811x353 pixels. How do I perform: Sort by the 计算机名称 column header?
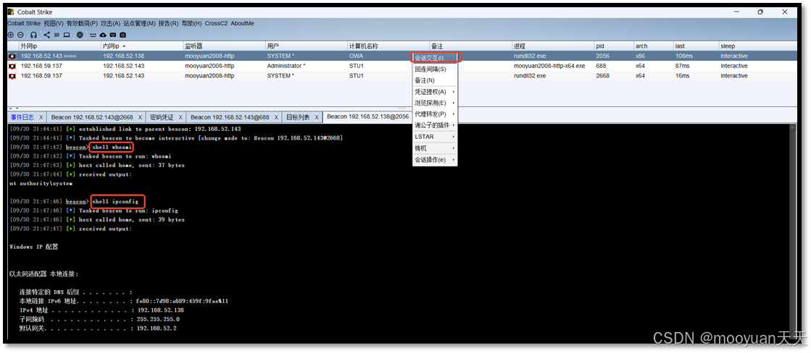pos(388,46)
